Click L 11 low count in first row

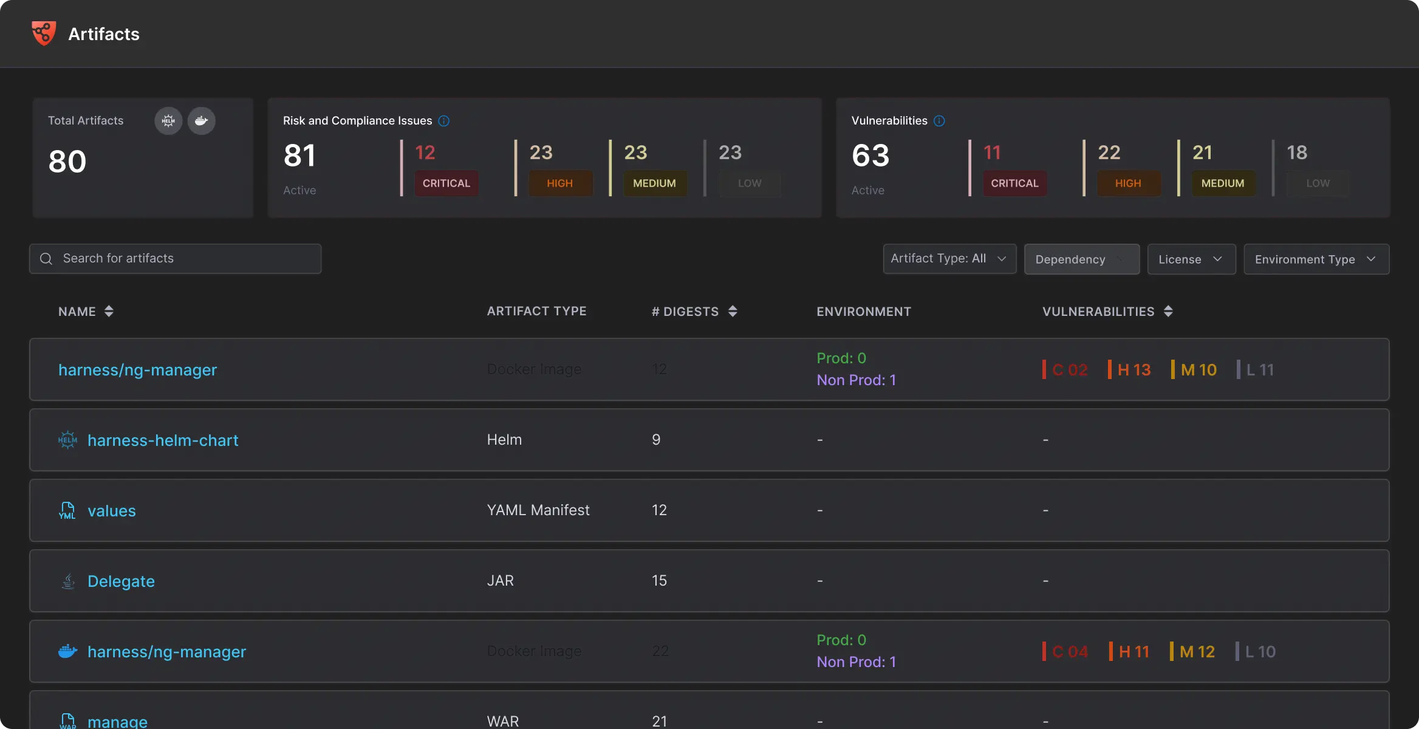(x=1256, y=369)
